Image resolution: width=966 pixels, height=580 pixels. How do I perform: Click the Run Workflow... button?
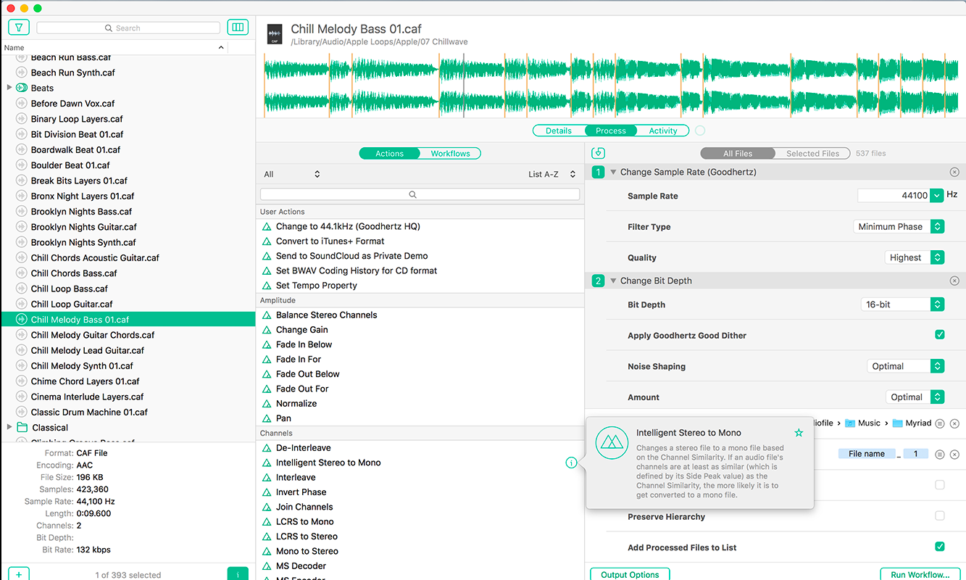tap(920, 574)
